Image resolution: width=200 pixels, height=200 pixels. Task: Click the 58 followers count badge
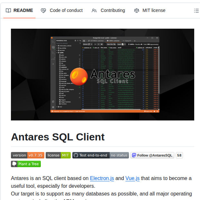coord(179,155)
